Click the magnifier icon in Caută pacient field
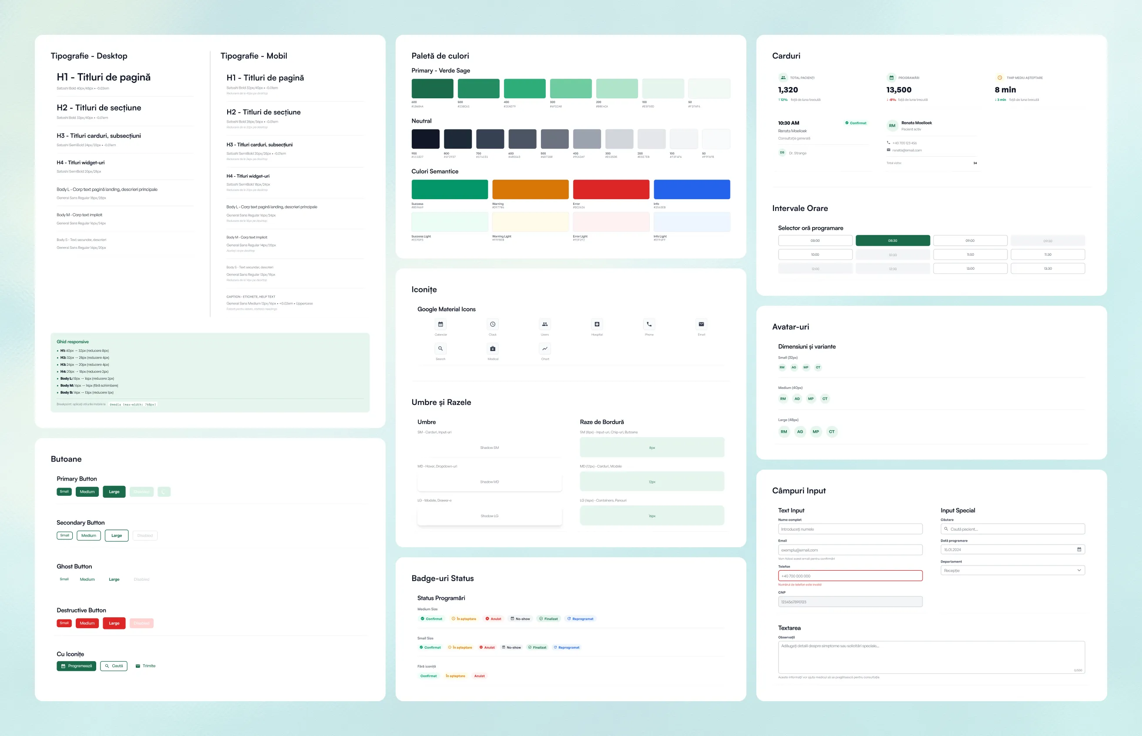1142x736 pixels. click(946, 529)
